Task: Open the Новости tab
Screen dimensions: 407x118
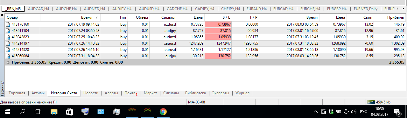Action: [x=91, y=93]
